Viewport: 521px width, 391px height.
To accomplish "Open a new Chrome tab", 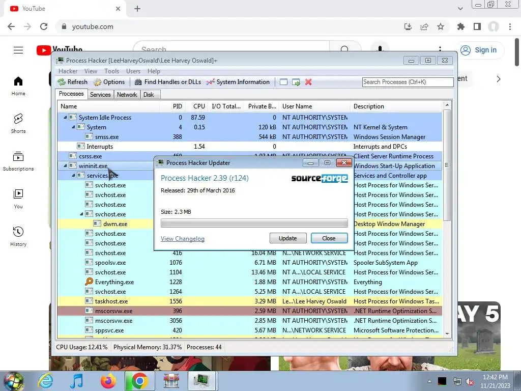I will 137,9.
